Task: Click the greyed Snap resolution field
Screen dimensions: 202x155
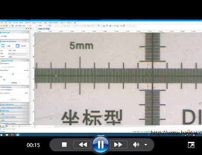Action: pos(18,54)
